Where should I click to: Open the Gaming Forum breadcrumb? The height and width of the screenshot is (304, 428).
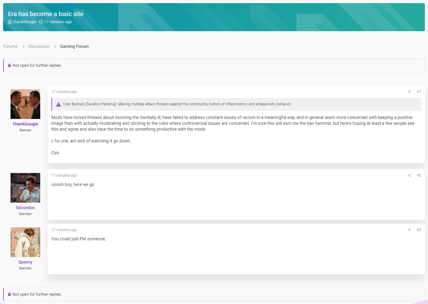[x=74, y=46]
